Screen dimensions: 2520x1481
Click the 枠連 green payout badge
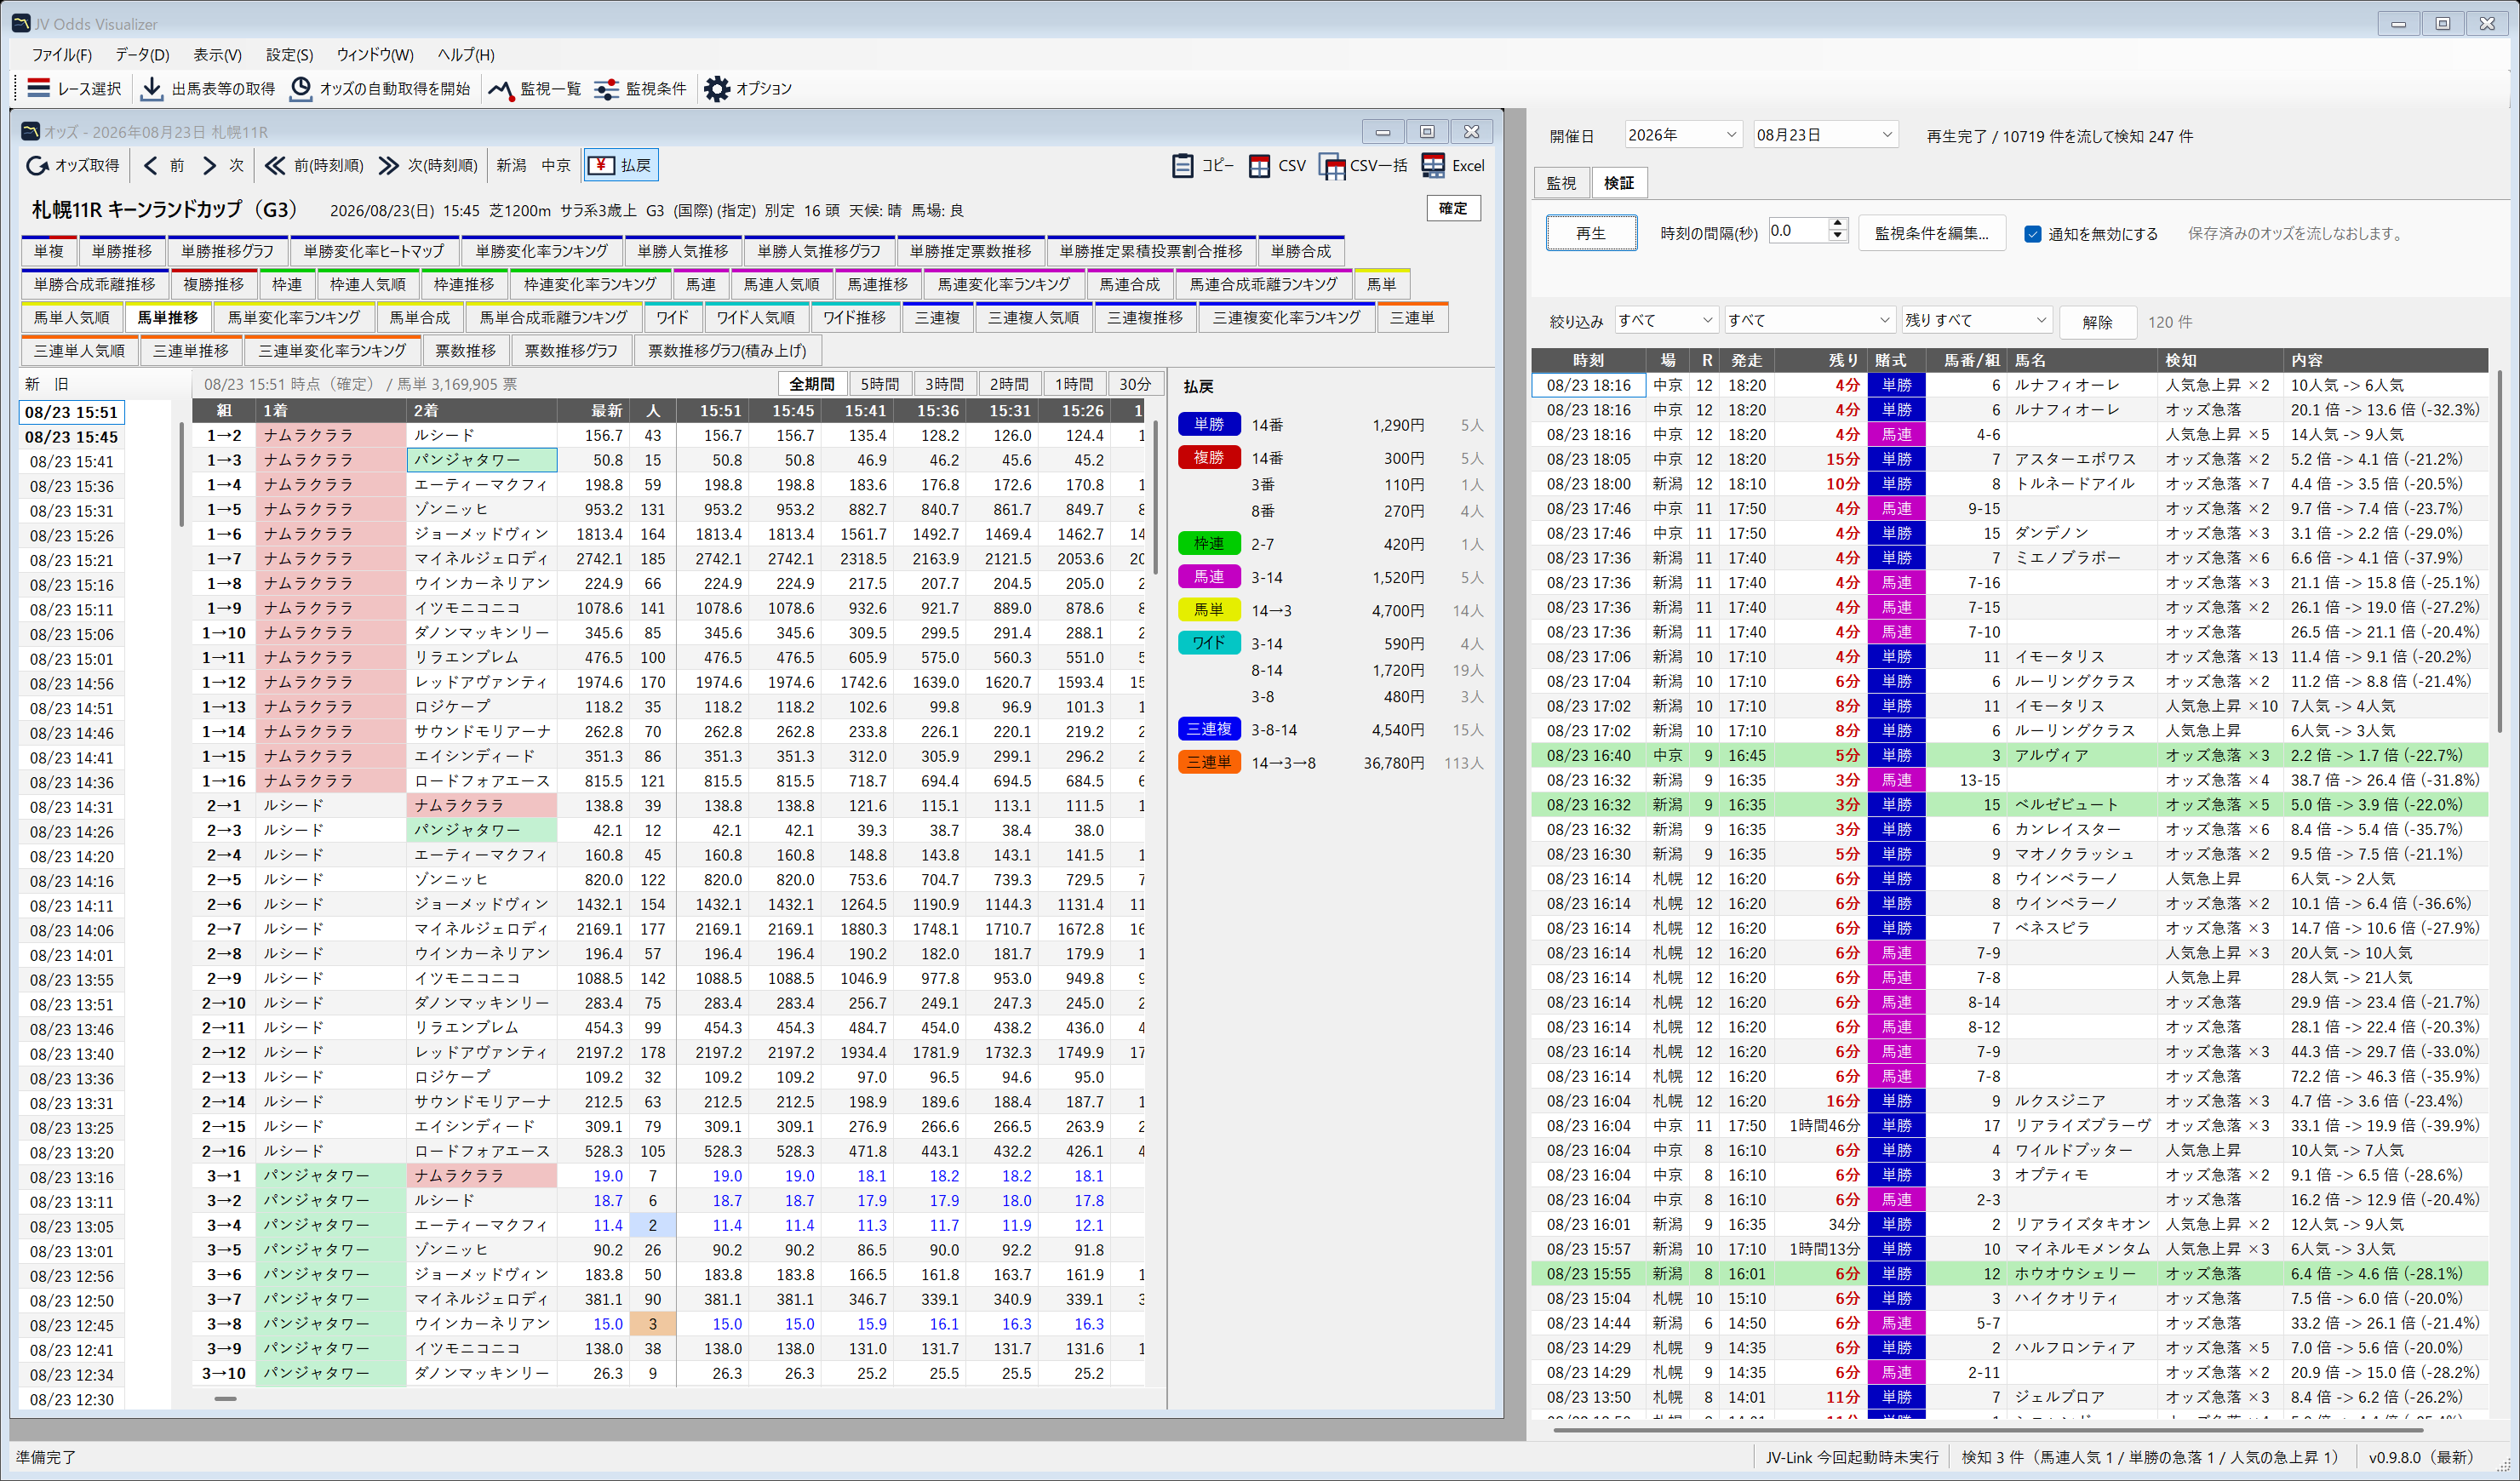click(1209, 543)
